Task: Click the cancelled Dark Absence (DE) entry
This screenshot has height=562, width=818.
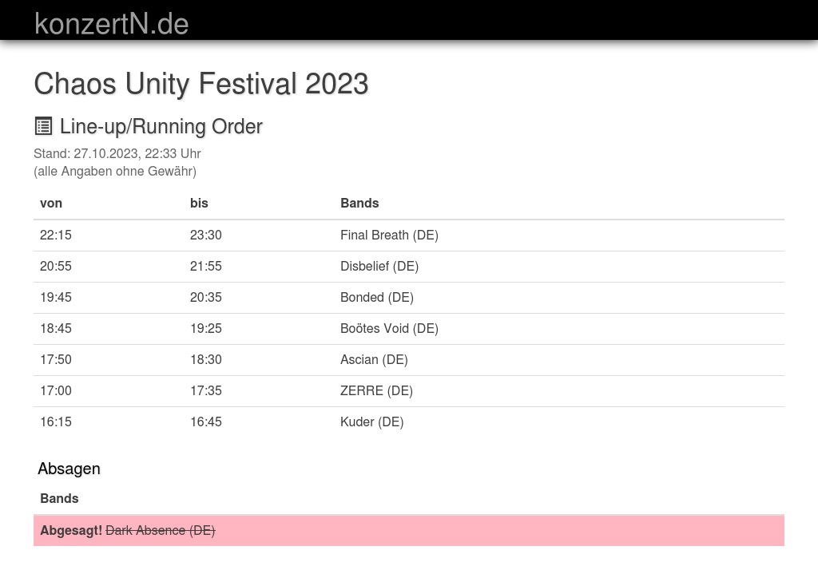Action: [160, 530]
